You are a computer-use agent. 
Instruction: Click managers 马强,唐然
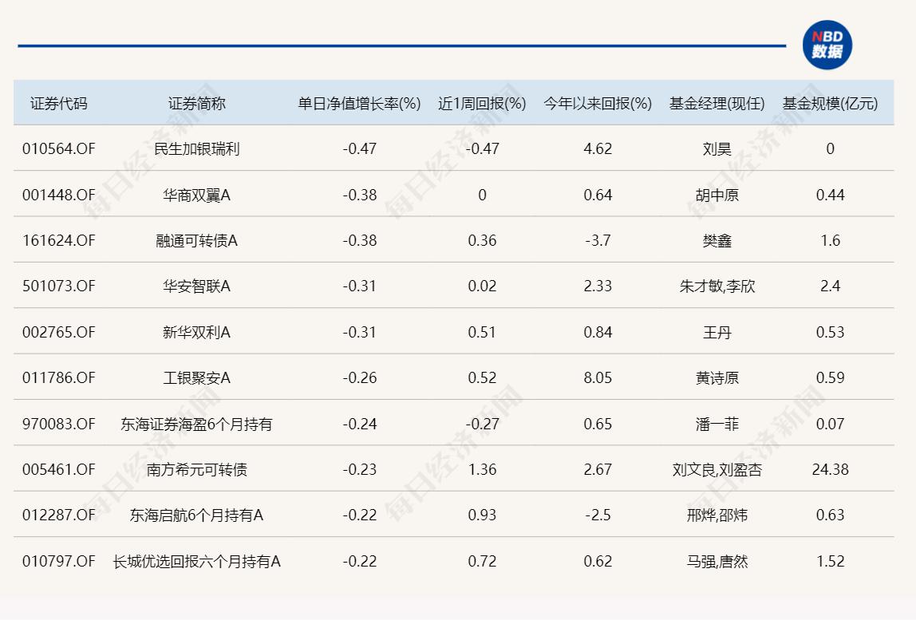717,561
